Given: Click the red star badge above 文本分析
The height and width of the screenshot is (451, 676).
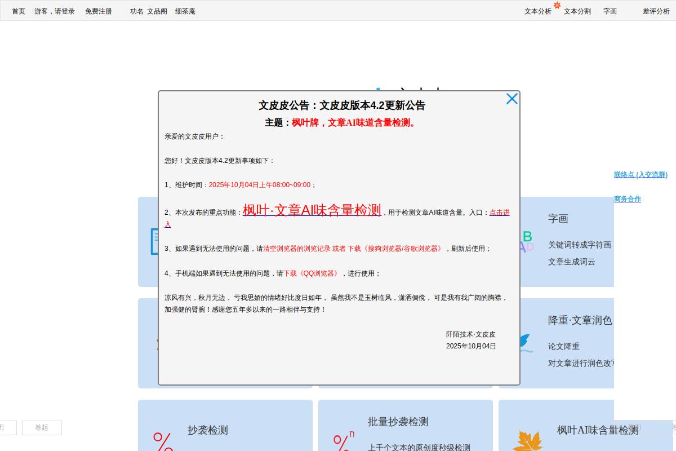Looking at the screenshot, I should coord(557,5).
